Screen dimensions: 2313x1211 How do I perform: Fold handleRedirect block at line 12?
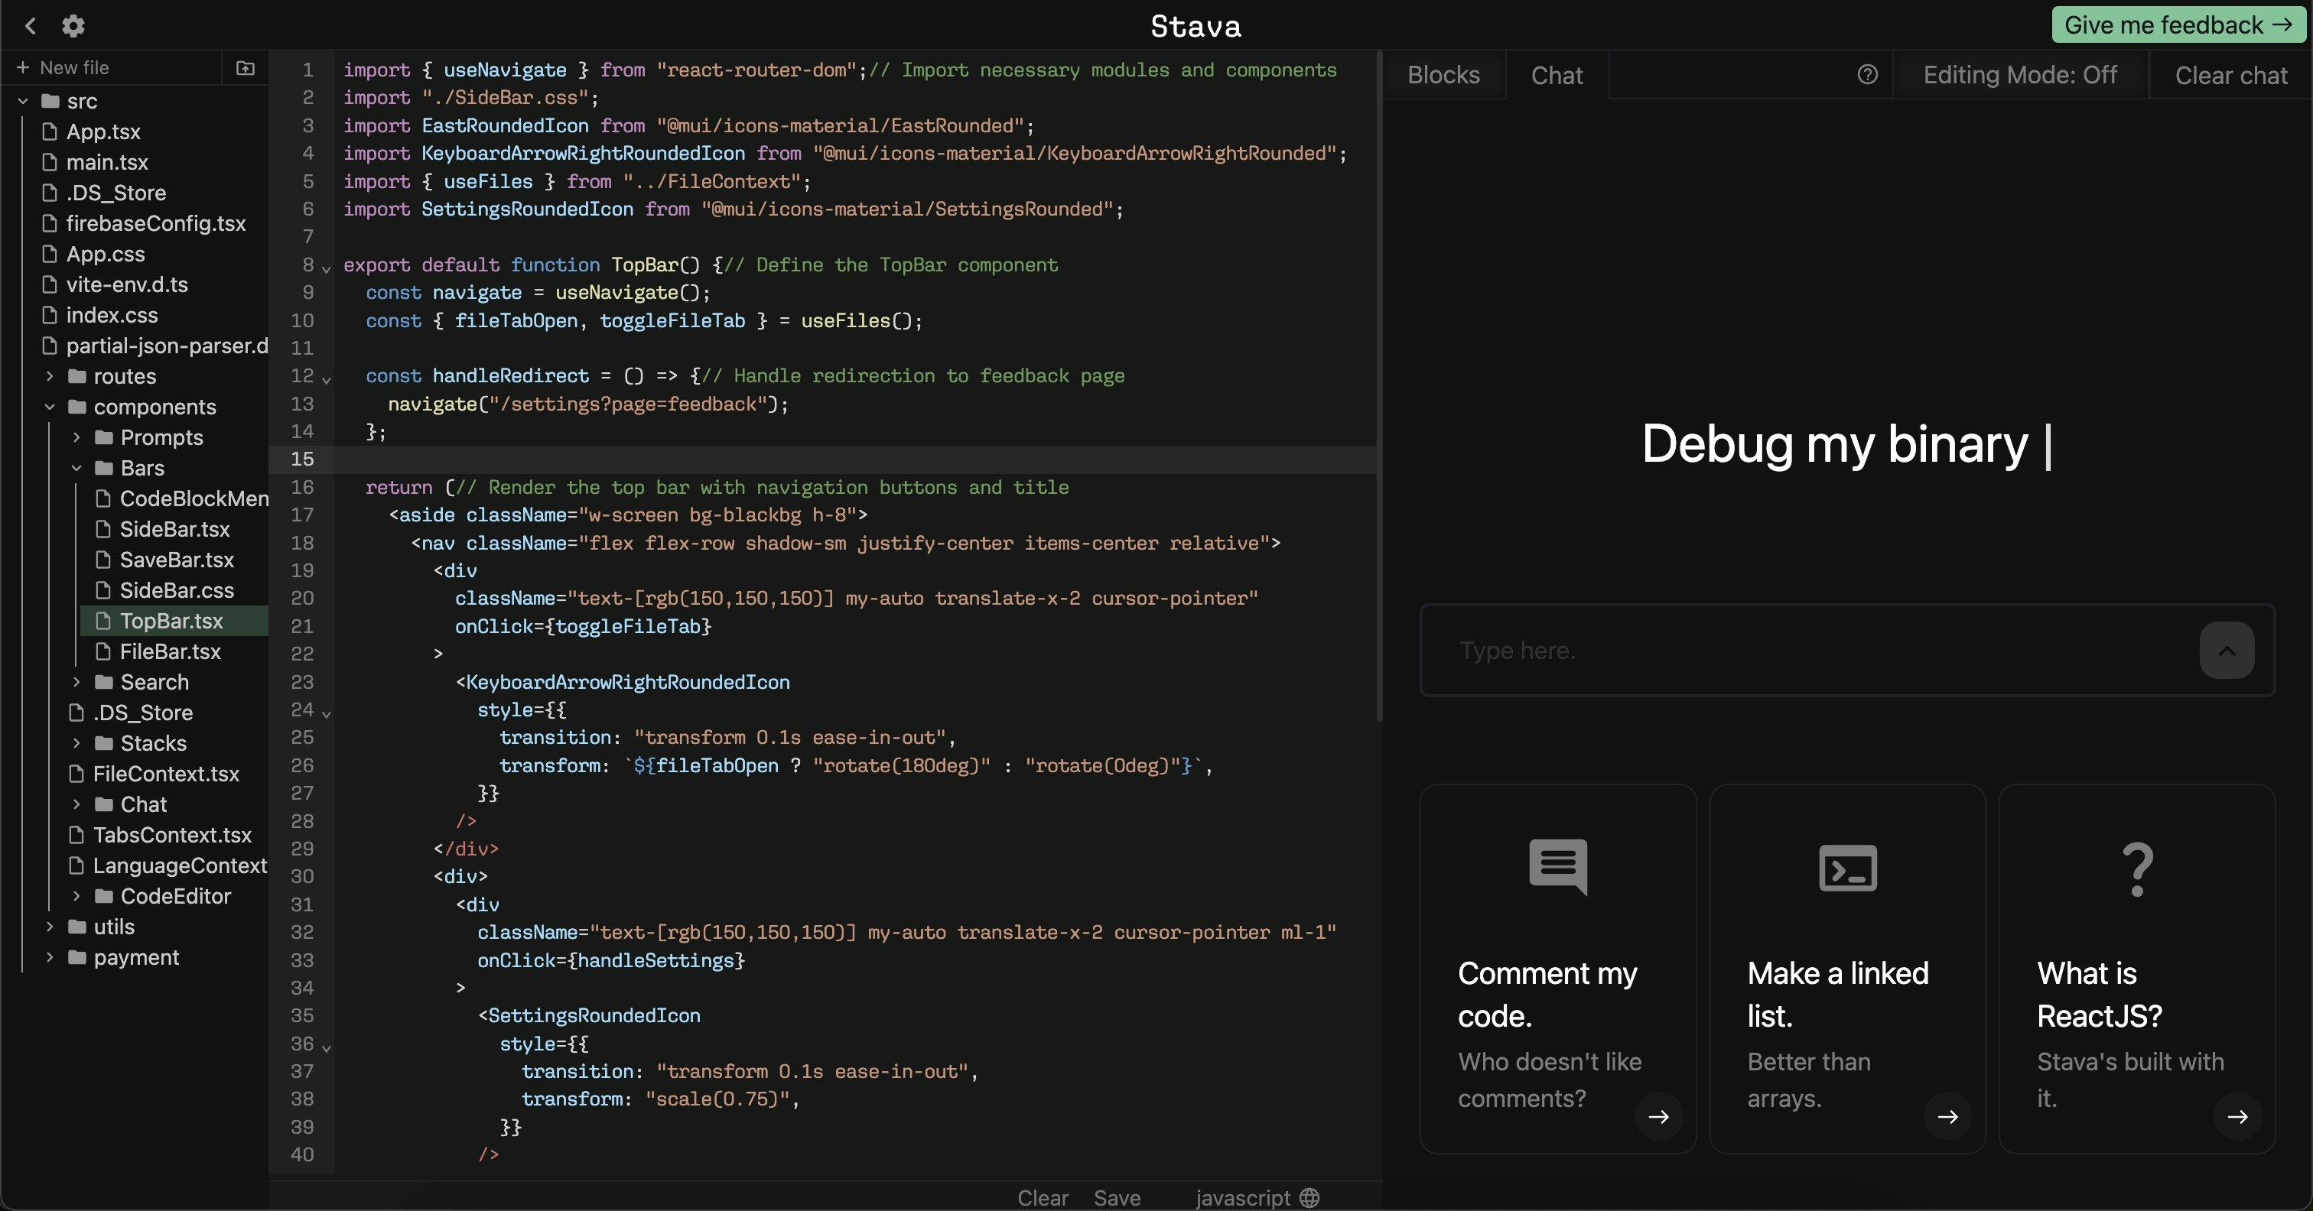coord(327,380)
